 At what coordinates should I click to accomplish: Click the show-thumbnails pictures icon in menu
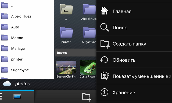(x=105, y=76)
